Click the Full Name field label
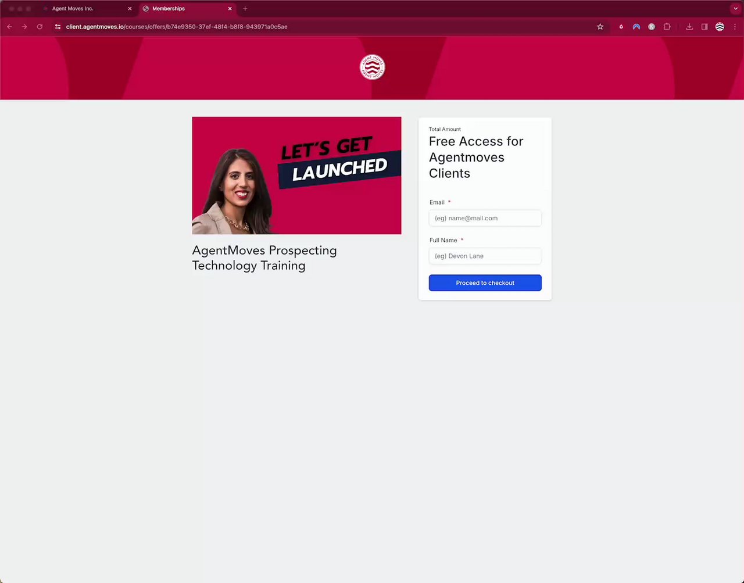 [443, 240]
